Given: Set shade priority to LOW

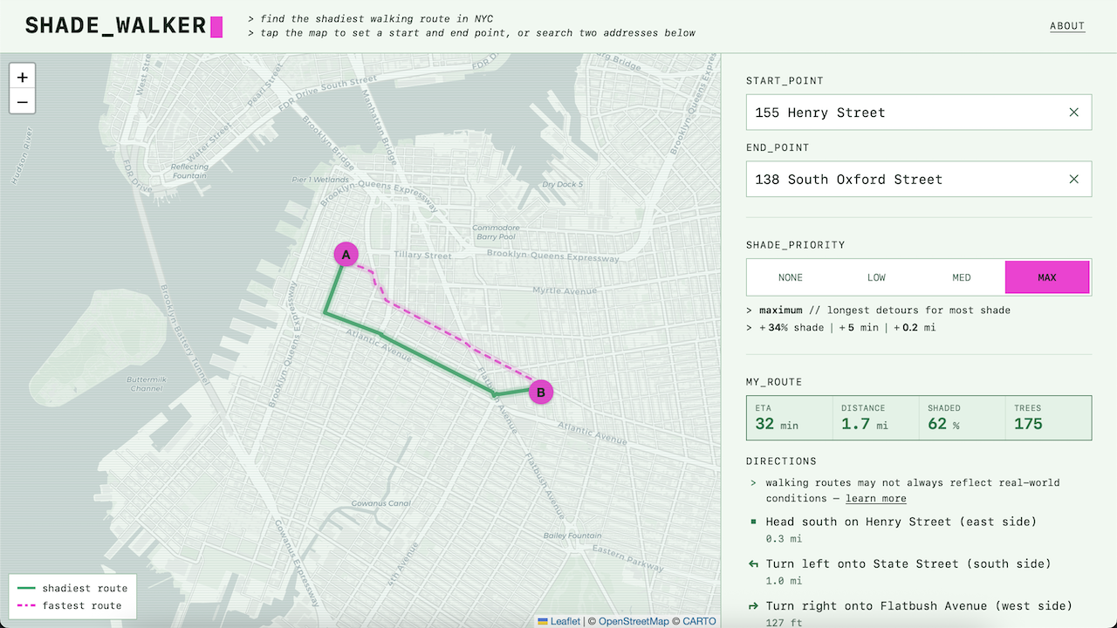Looking at the screenshot, I should tap(876, 277).
